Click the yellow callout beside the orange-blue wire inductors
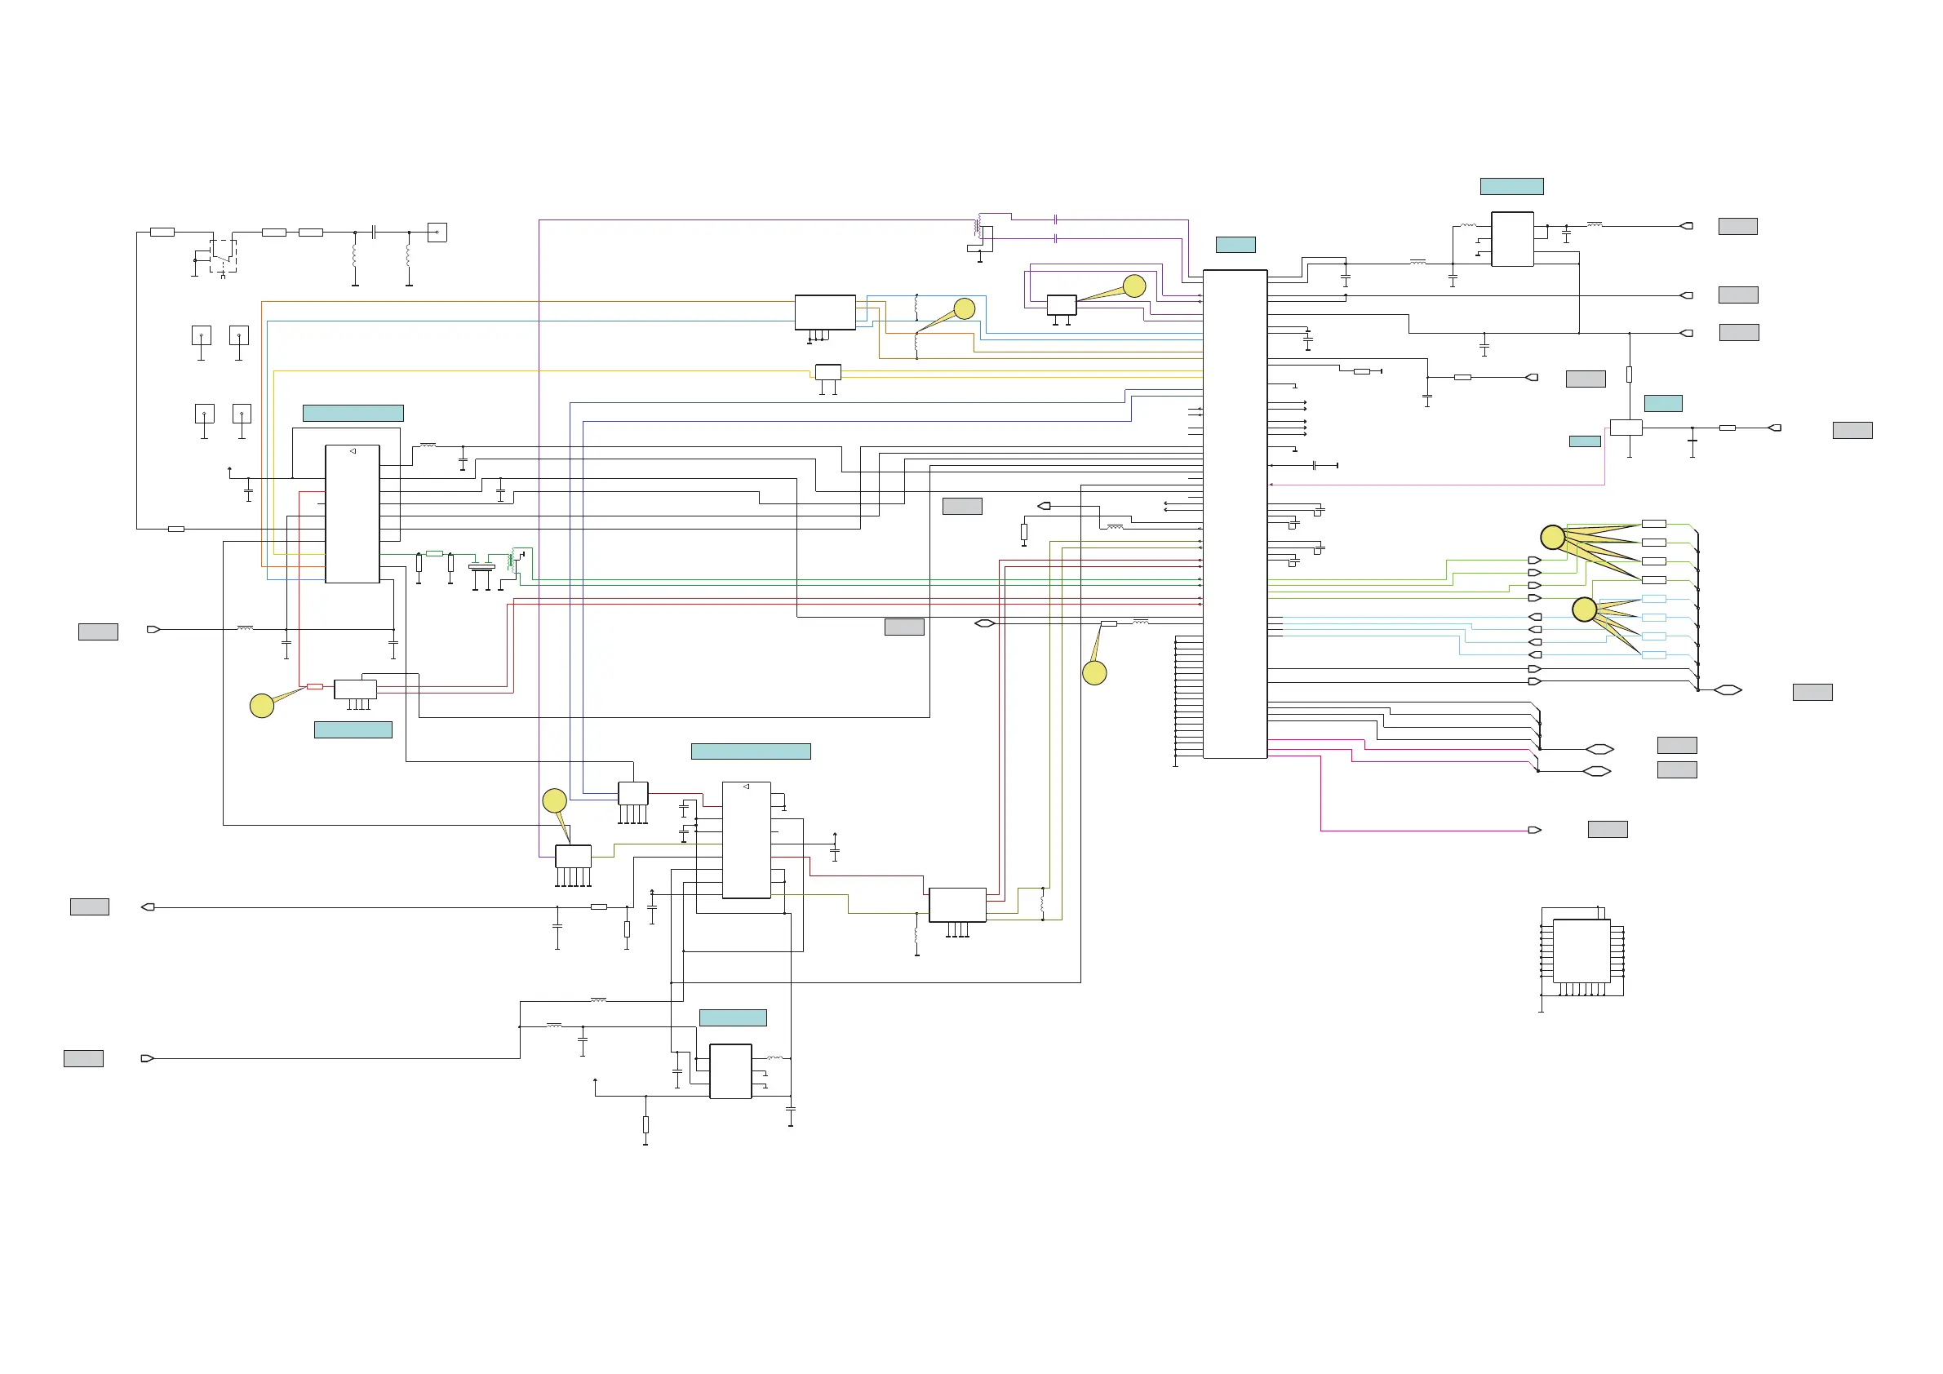Viewport: 1943px width, 1374px height. (964, 308)
